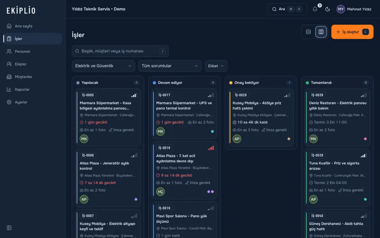Image resolution: width=380 pixels, height=238 pixels.
Task: Click HÇ avatar on İŞ-0018 card
Action: [x=160, y=192]
